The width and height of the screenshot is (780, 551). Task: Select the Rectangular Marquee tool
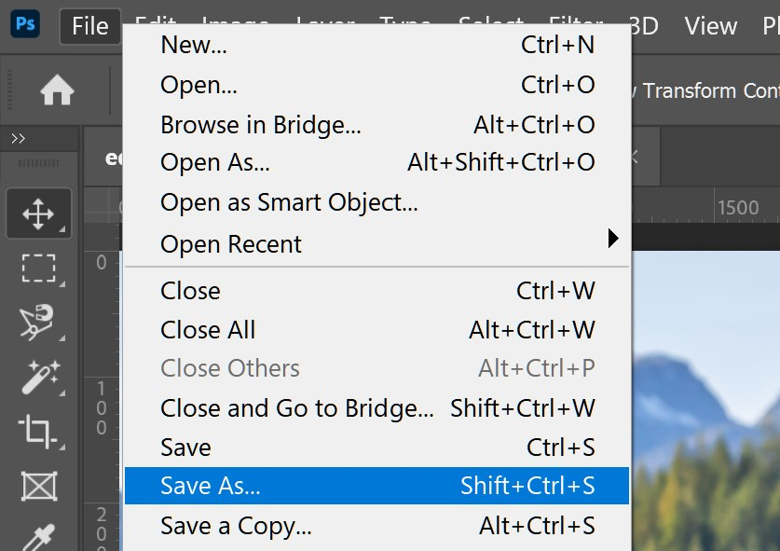(38, 269)
